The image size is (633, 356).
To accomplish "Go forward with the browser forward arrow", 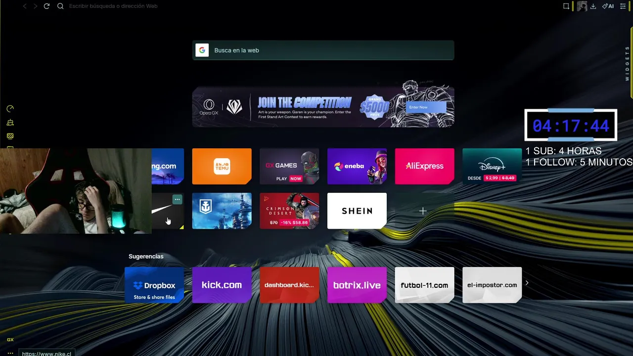I will point(35,6).
